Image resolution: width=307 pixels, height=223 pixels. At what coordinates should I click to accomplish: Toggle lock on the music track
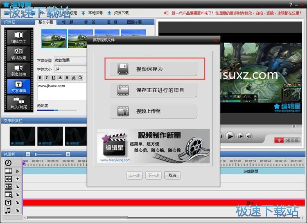tap(18, 211)
